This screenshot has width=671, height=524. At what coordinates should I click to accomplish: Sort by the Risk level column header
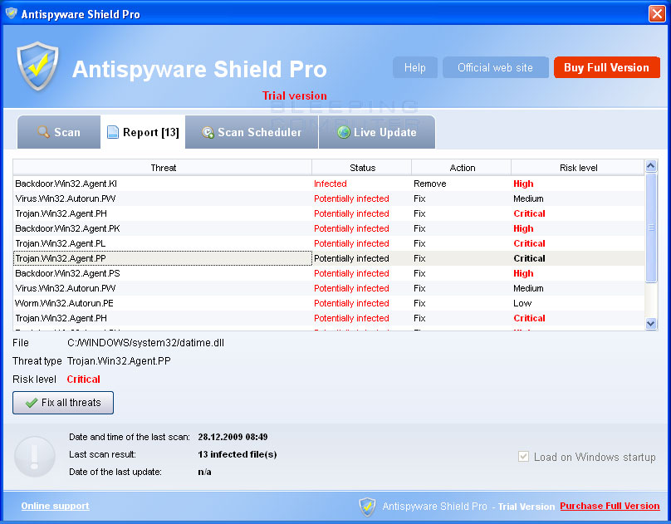point(578,168)
